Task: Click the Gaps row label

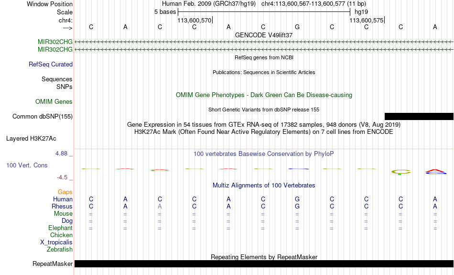Action: tap(65, 192)
